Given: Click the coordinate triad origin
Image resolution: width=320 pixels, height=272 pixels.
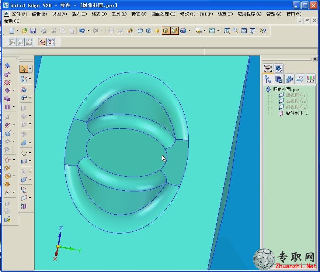Looking at the screenshot, I should pos(58,246).
